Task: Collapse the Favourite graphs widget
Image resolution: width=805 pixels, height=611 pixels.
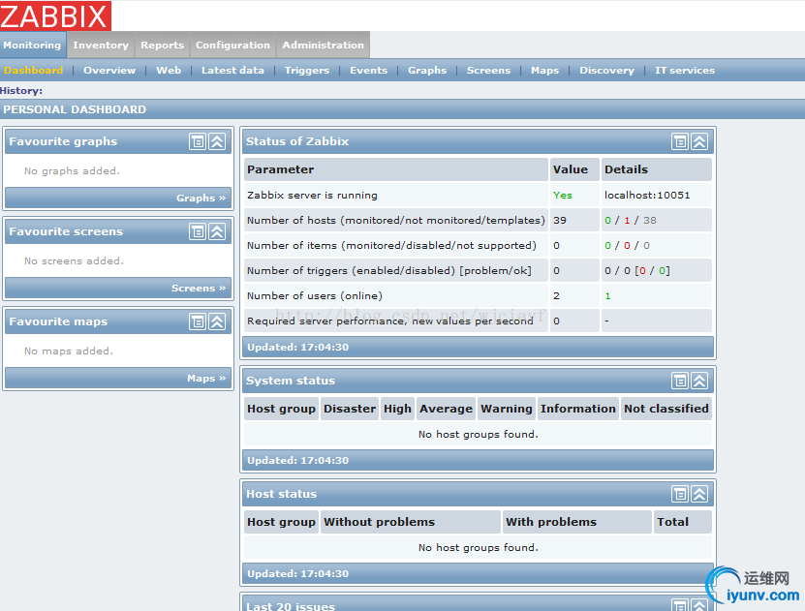Action: coord(217,141)
